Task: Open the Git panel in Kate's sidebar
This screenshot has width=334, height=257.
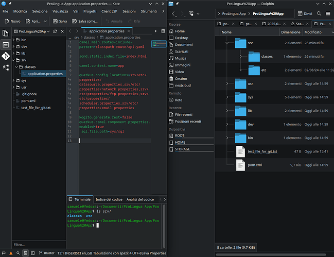Action: 6,56
